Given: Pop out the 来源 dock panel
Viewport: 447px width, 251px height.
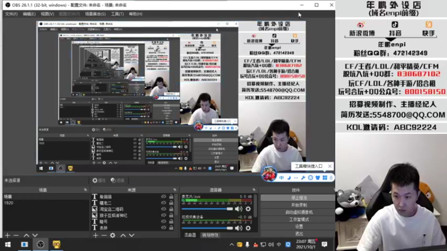Looking at the screenshot, I should coord(175,190).
